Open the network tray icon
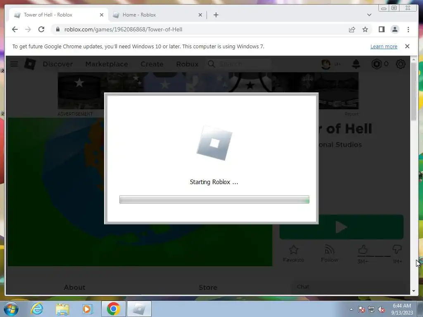Viewport: 423px width, 317px height. tap(371, 309)
